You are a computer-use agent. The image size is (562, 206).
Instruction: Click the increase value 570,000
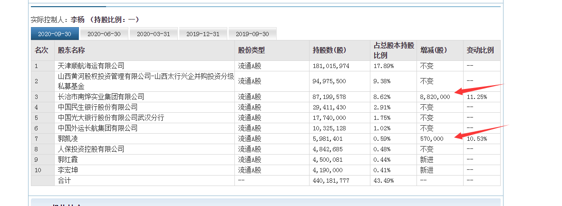[x=432, y=139]
